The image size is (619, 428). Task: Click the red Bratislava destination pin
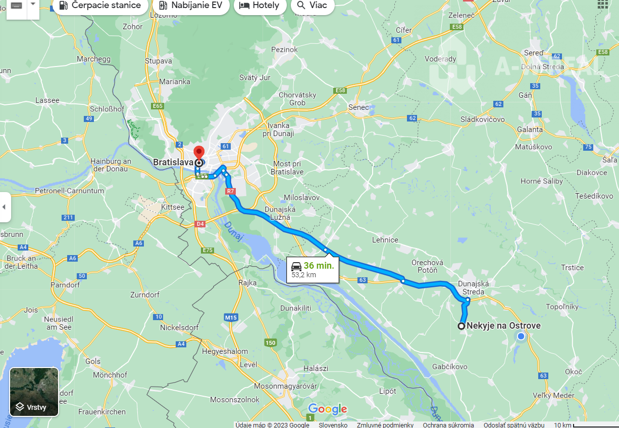[x=199, y=153]
